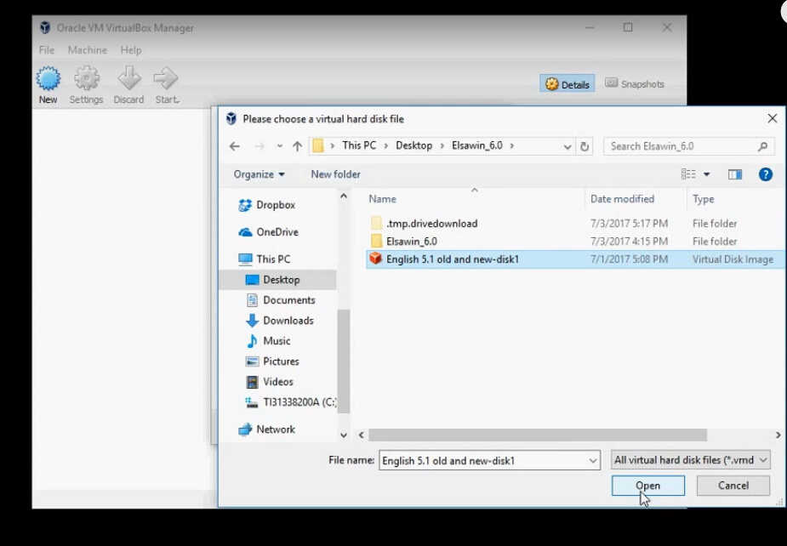The height and width of the screenshot is (546, 787).
Task: Expand the address bar history dropdown
Action: pos(567,146)
